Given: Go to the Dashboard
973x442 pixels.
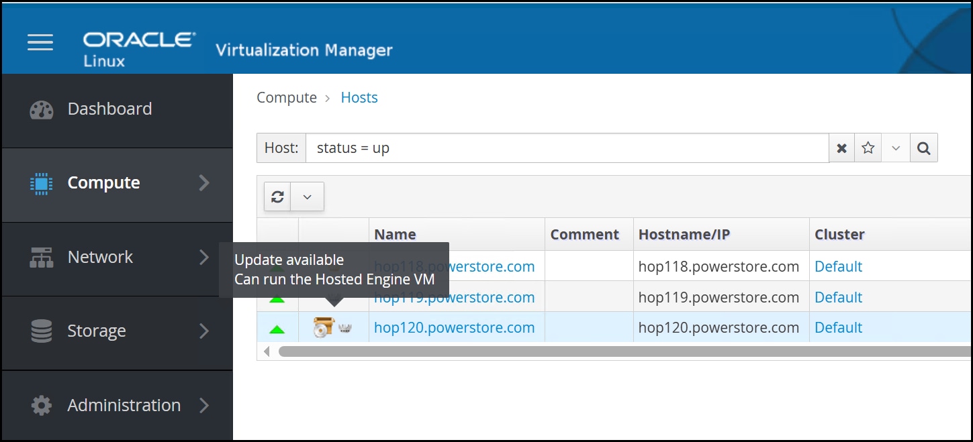Looking at the screenshot, I should pos(118,109).
